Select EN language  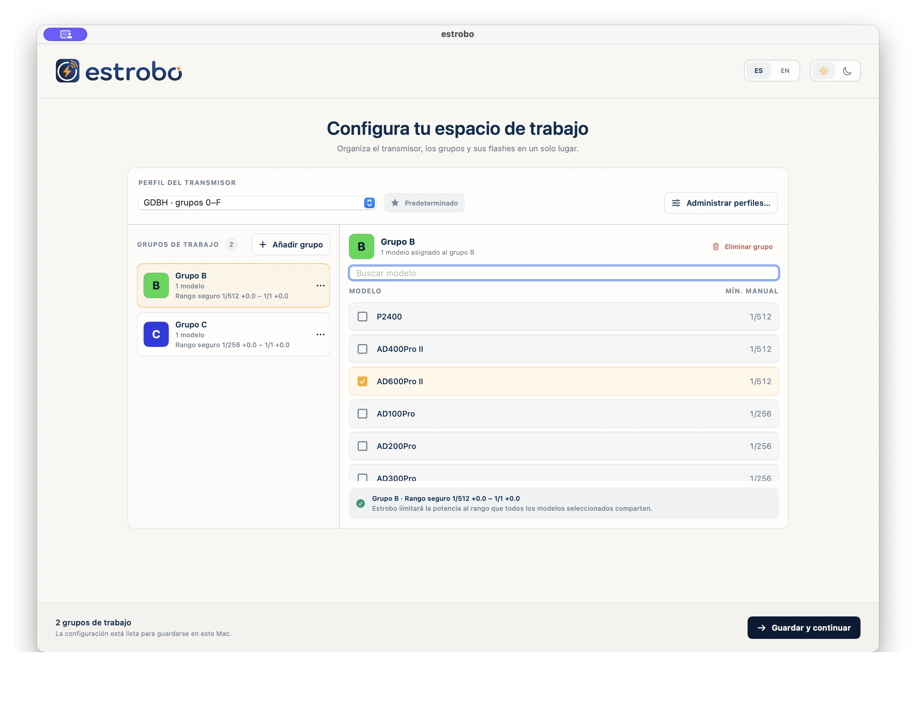785,71
